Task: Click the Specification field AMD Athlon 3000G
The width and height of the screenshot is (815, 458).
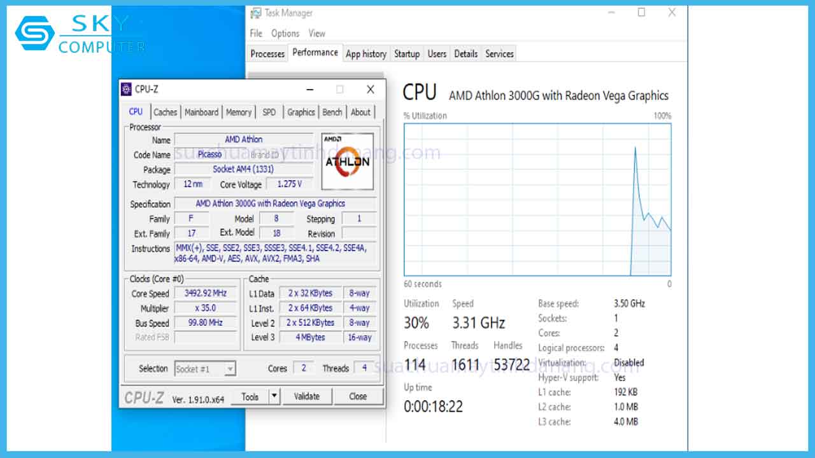Action: click(275, 204)
